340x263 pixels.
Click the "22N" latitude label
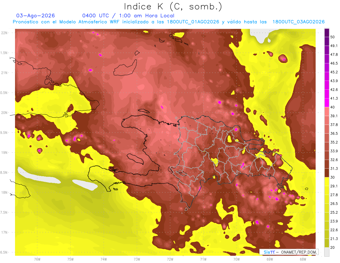coord(5,33)
